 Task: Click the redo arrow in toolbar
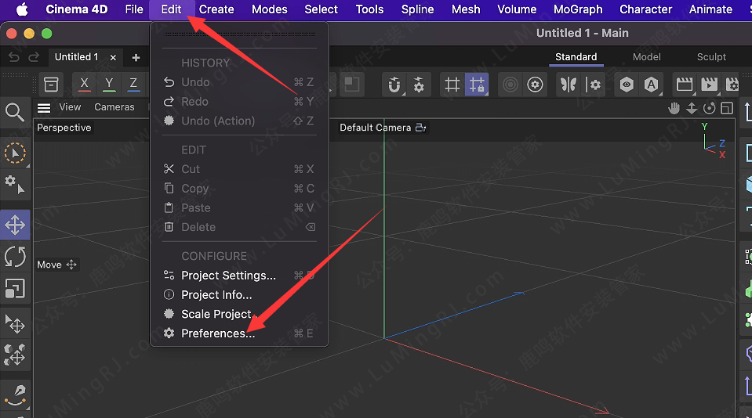34,57
